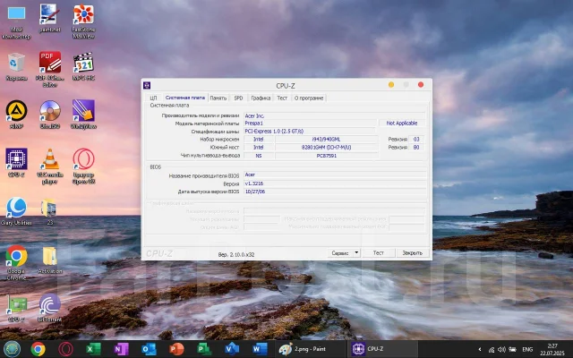Switch to the 2.png - Paint taskbar window
The image size is (573, 358).
310,349
